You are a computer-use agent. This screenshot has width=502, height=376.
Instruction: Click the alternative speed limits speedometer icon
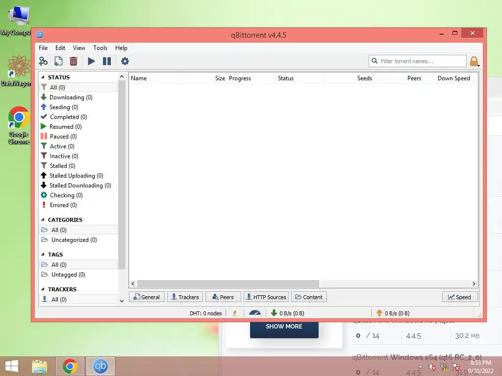(x=255, y=313)
